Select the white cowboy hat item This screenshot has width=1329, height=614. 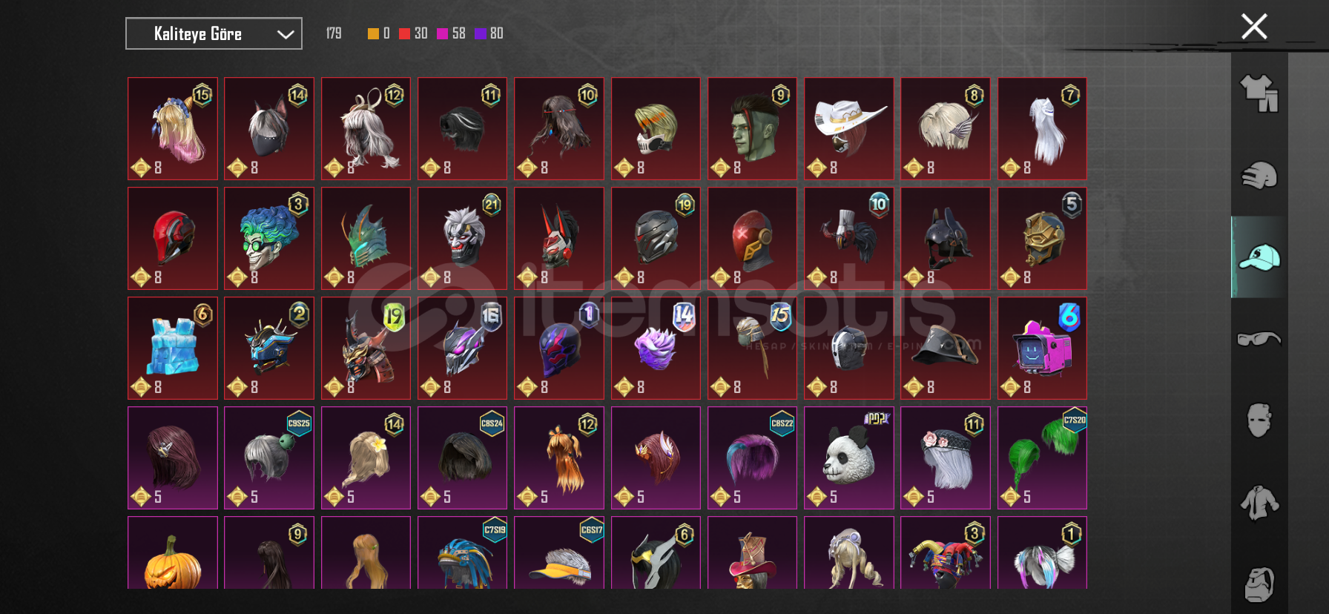[x=848, y=128]
